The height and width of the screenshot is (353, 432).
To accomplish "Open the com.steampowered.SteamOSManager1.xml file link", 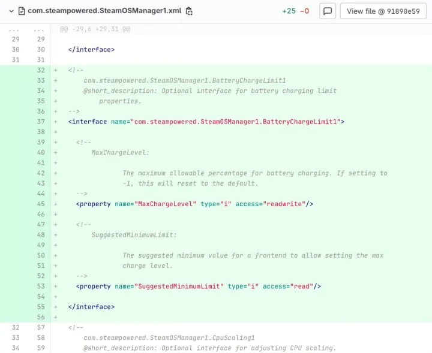I will pyautogui.click(x=104, y=11).
